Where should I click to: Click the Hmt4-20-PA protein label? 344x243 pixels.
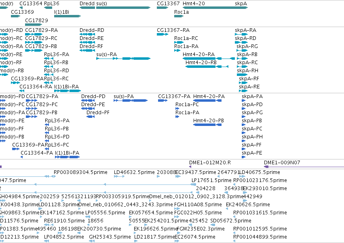(x=209, y=96)
